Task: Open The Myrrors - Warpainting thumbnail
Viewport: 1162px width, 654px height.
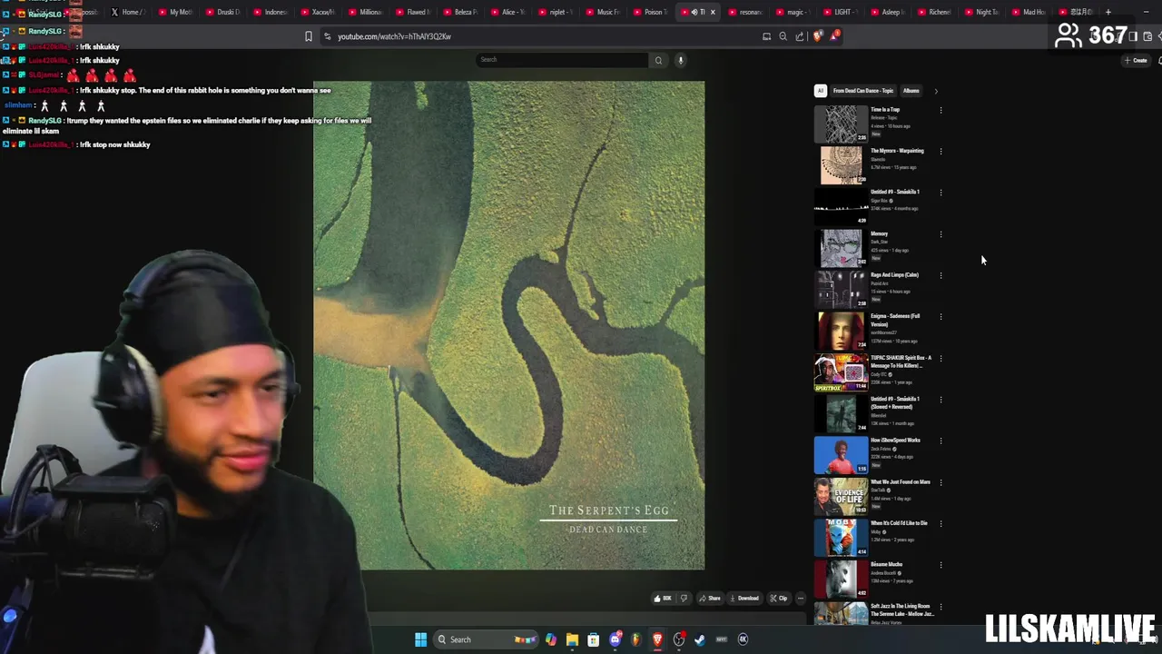Action: pos(841,165)
